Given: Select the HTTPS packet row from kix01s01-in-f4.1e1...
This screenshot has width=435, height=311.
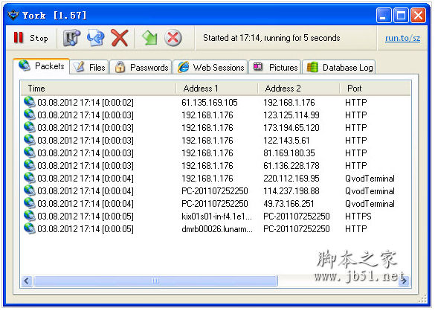Looking at the screenshot, I should pyautogui.click(x=216, y=216).
